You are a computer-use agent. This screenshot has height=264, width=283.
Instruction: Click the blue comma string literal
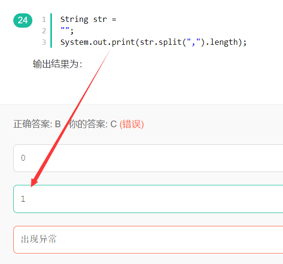click(194, 42)
